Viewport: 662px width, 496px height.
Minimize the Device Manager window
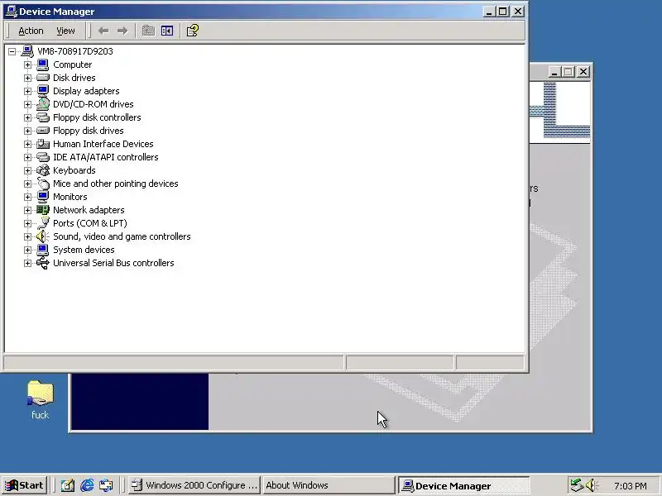[489, 12]
